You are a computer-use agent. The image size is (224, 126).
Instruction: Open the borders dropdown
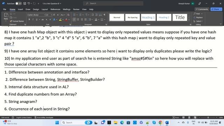pyautogui.click(x=105, y=20)
